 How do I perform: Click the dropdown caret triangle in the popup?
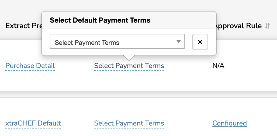point(178,42)
